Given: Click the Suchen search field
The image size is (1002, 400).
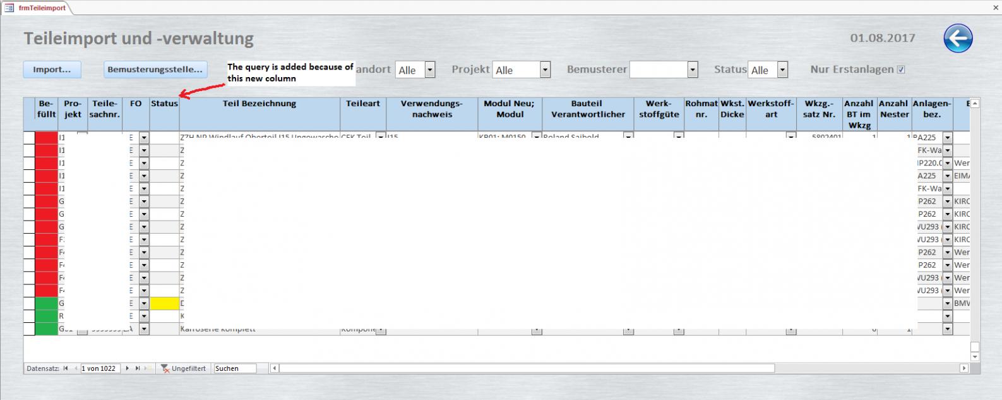Looking at the screenshot, I should [x=236, y=368].
